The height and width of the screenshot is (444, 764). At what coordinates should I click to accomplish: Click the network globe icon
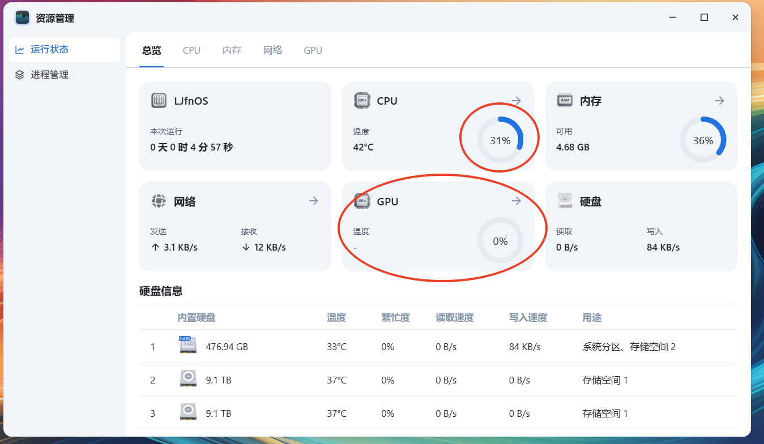(x=159, y=201)
